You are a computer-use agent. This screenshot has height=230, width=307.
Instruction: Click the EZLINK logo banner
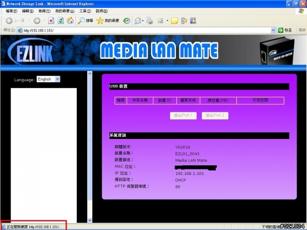(x=32, y=51)
